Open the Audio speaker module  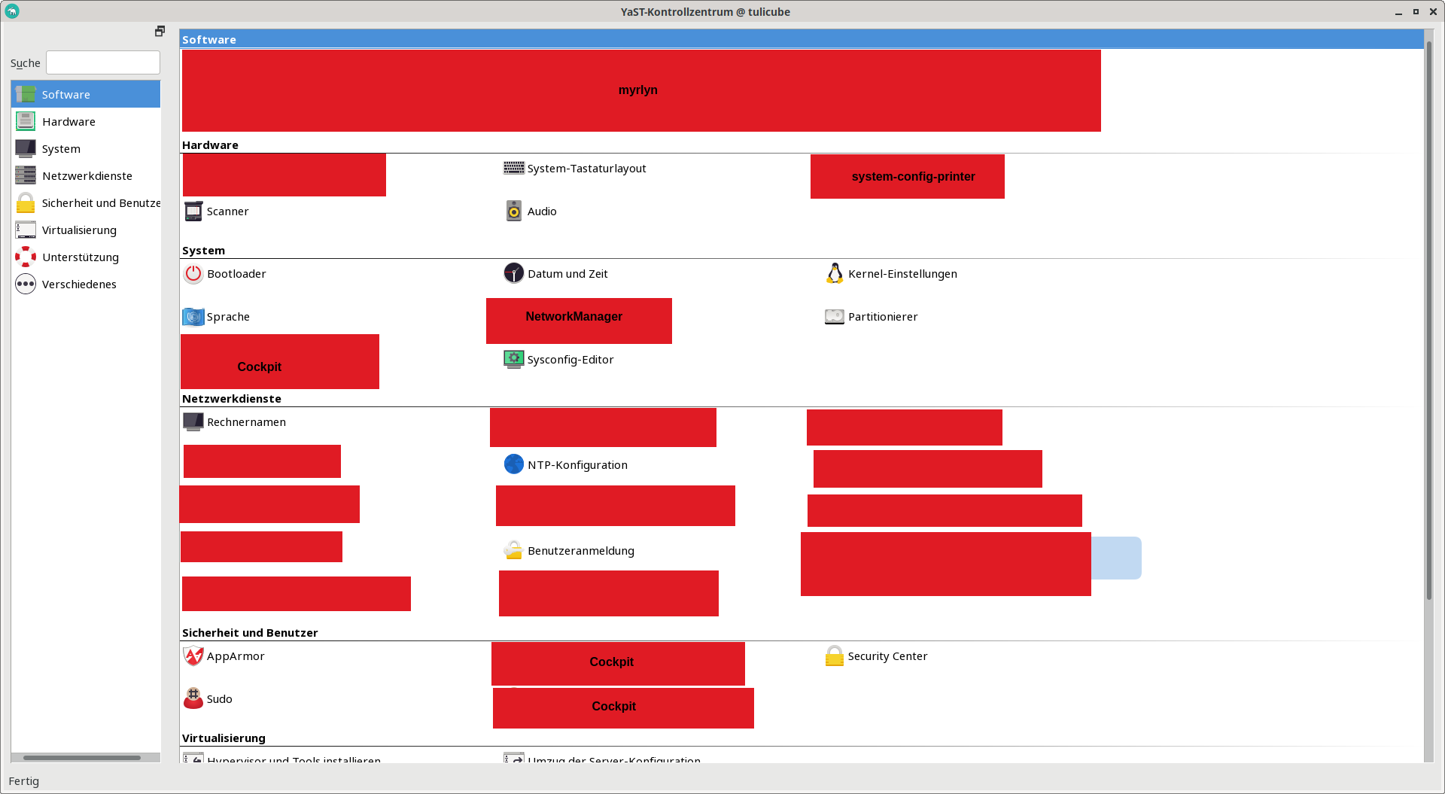[531, 211]
